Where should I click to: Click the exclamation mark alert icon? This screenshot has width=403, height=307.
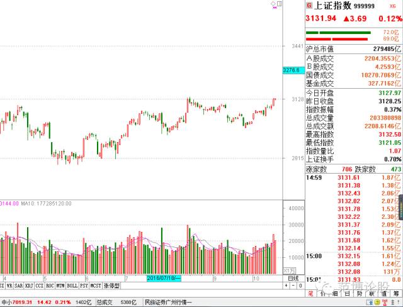point(399,302)
